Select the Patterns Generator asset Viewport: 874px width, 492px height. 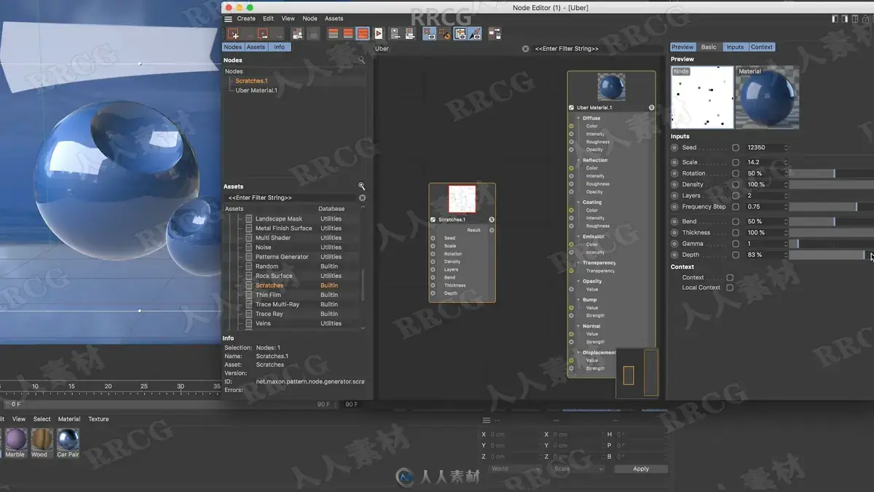click(282, 257)
